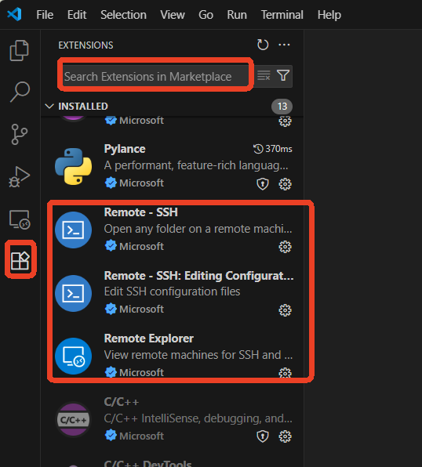Screen dimensions: 422x467
Task: Click 'C/C++ IntelliSense, debugging, and...' description
Action: [198, 418]
